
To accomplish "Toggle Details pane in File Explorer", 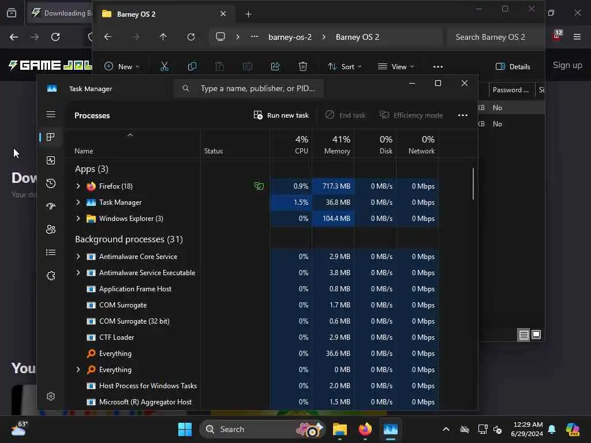I will 513,67.
